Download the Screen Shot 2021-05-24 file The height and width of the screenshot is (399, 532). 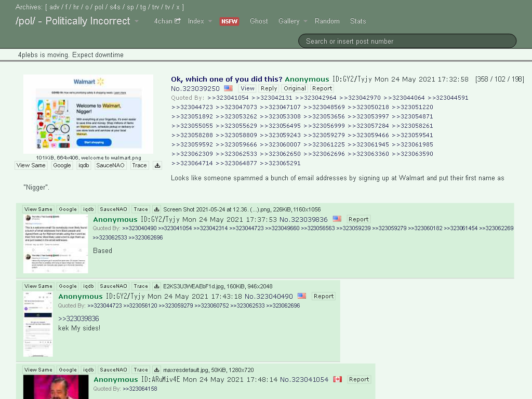[x=156, y=209]
